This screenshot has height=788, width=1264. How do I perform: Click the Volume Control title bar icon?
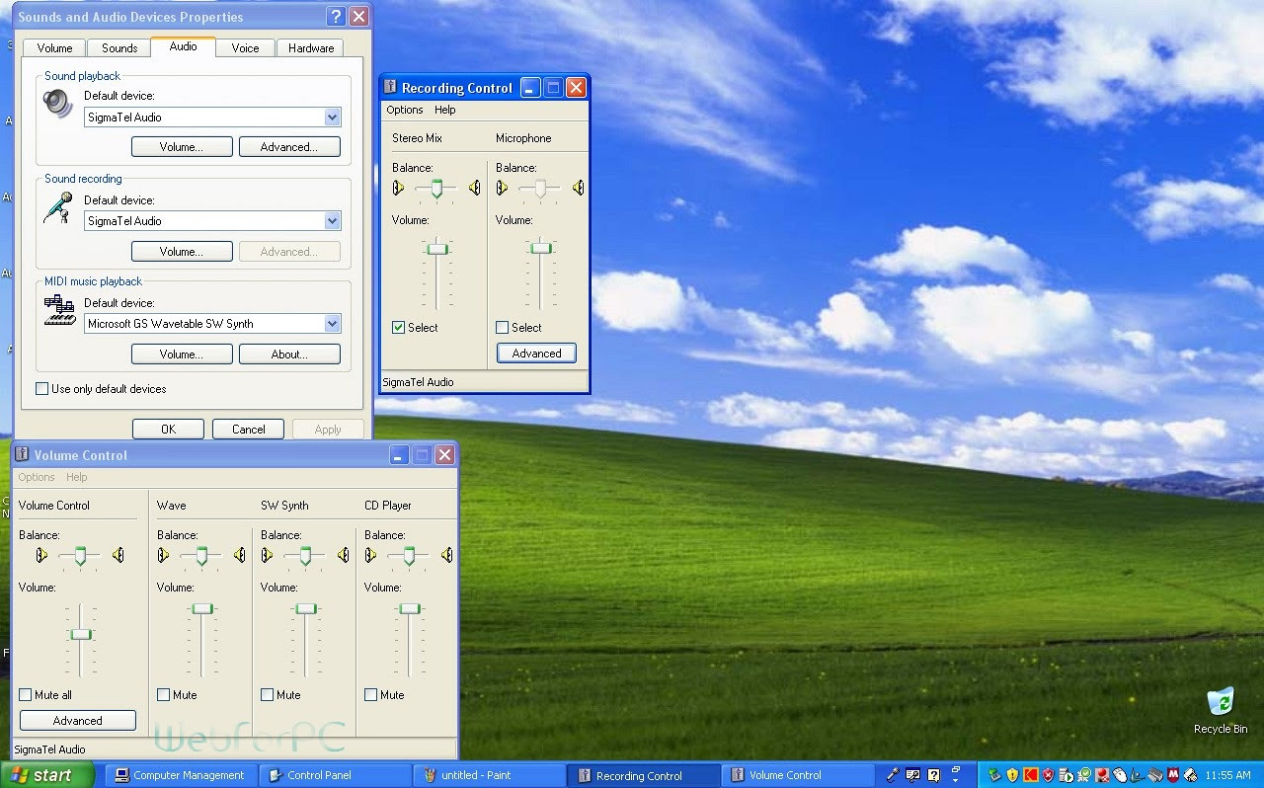22,454
